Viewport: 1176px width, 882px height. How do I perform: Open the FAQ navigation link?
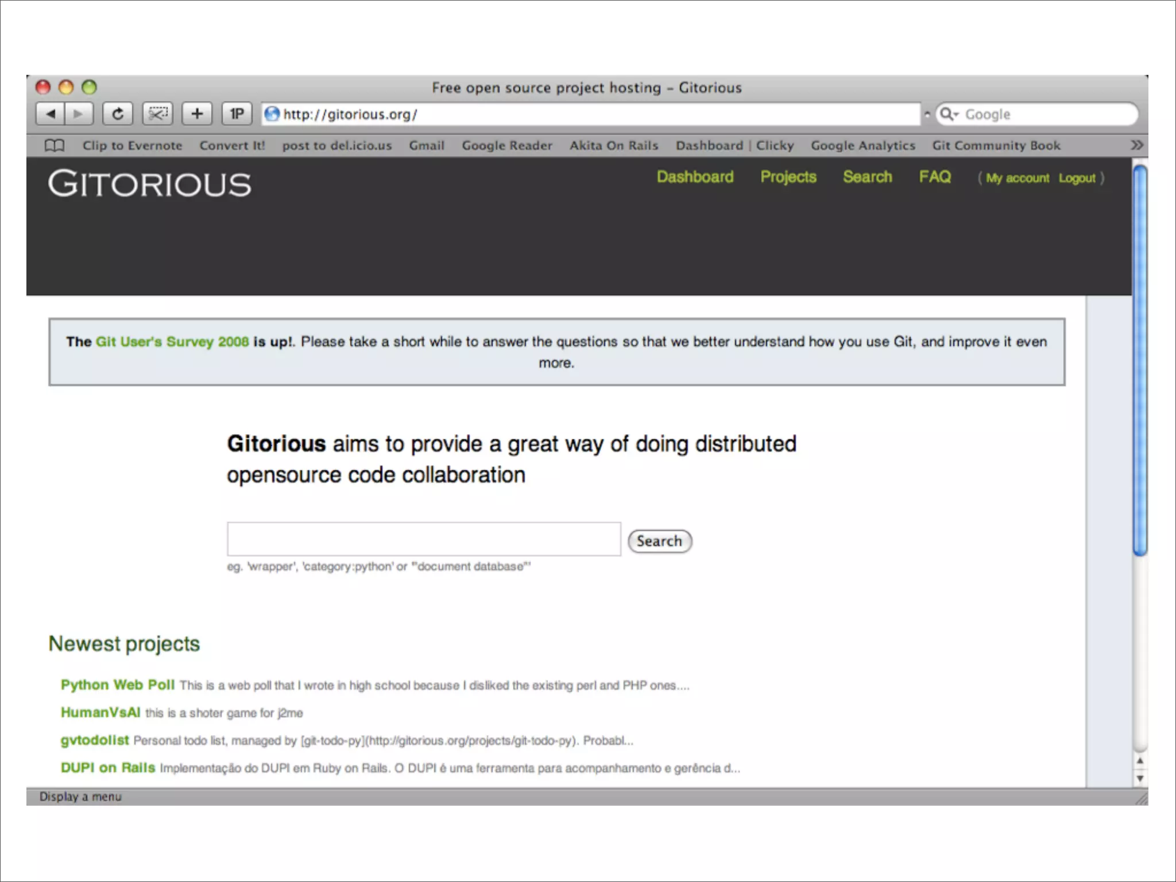[x=935, y=177]
